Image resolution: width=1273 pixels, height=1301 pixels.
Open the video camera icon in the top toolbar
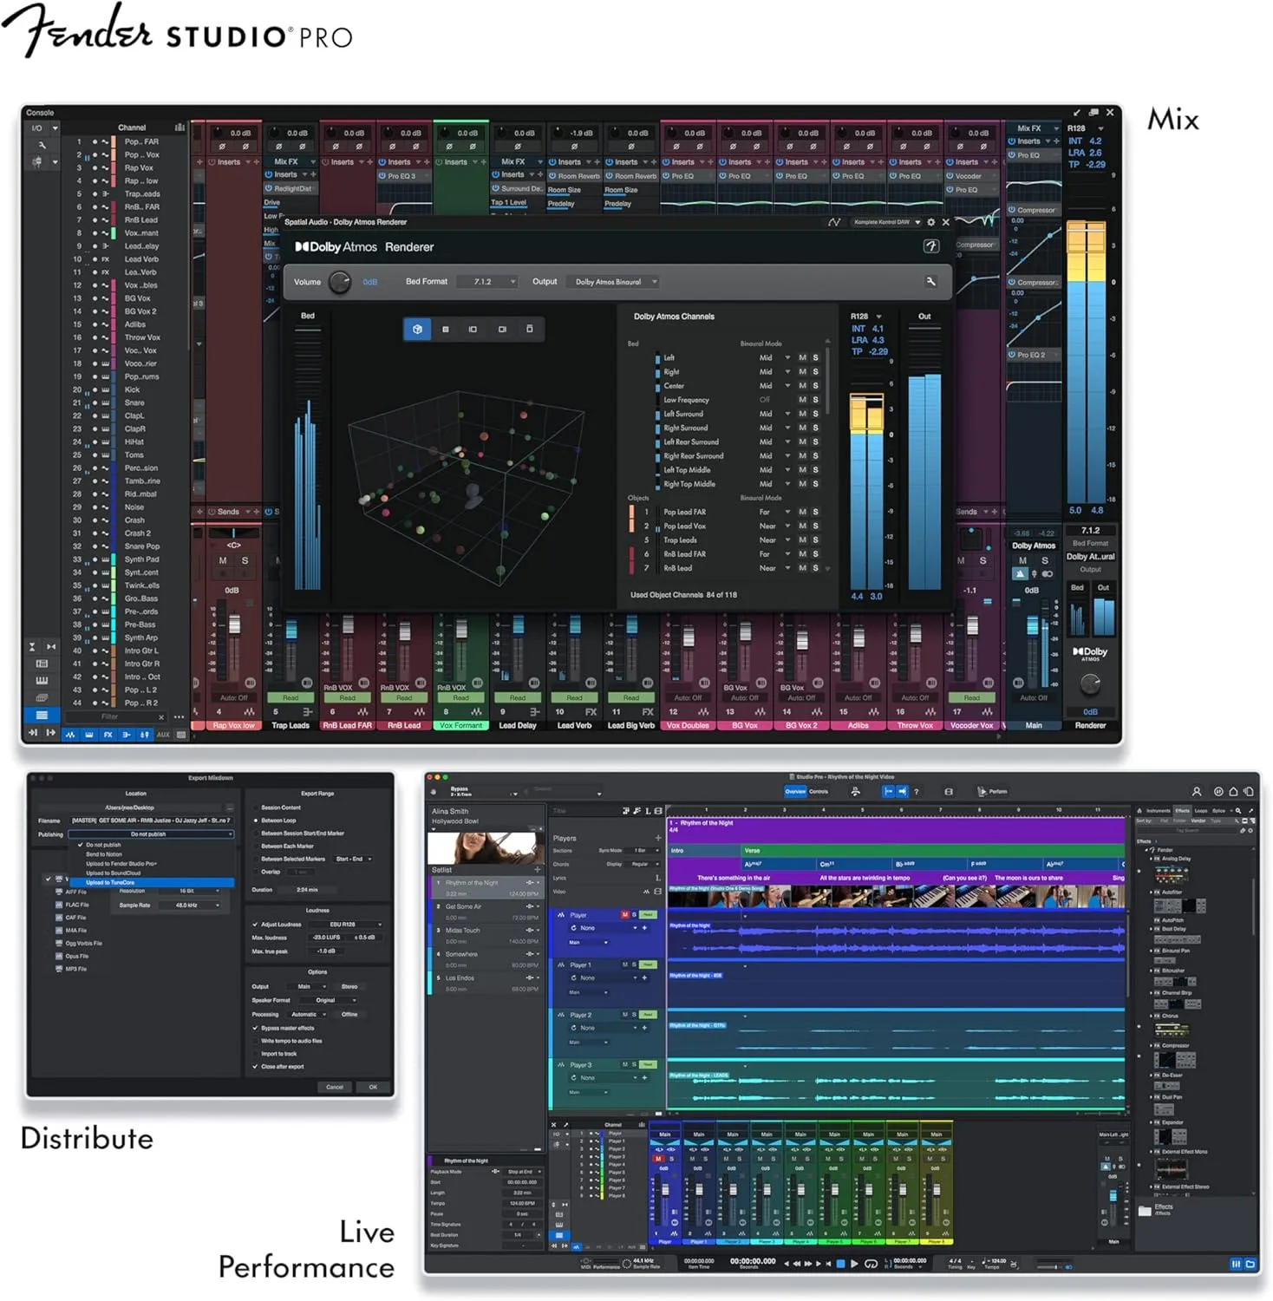click(x=949, y=791)
